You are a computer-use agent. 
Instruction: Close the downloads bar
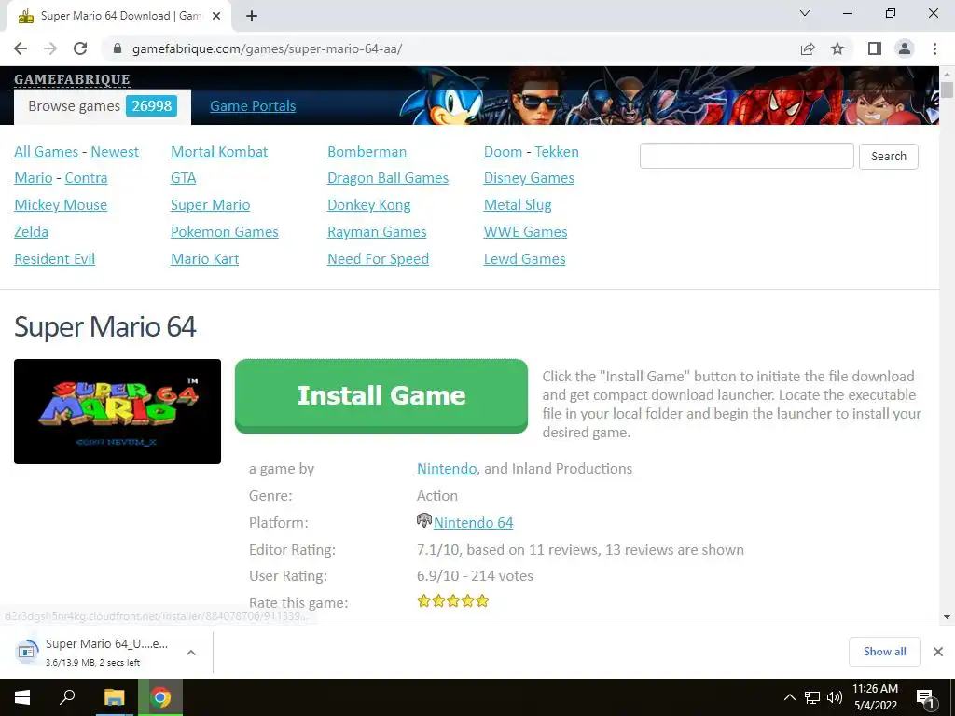(938, 652)
